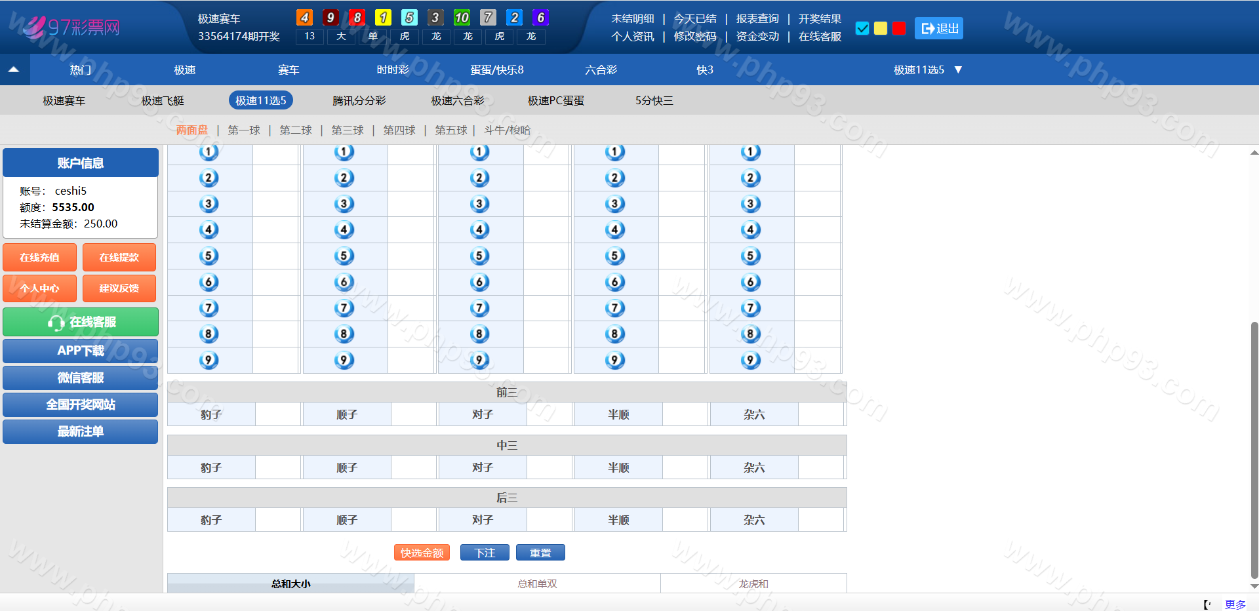
Task: Open the 开奖结果 link in header
Action: 820,18
